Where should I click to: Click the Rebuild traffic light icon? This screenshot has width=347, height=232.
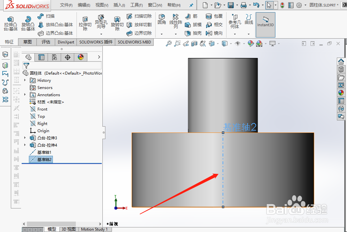282,5
